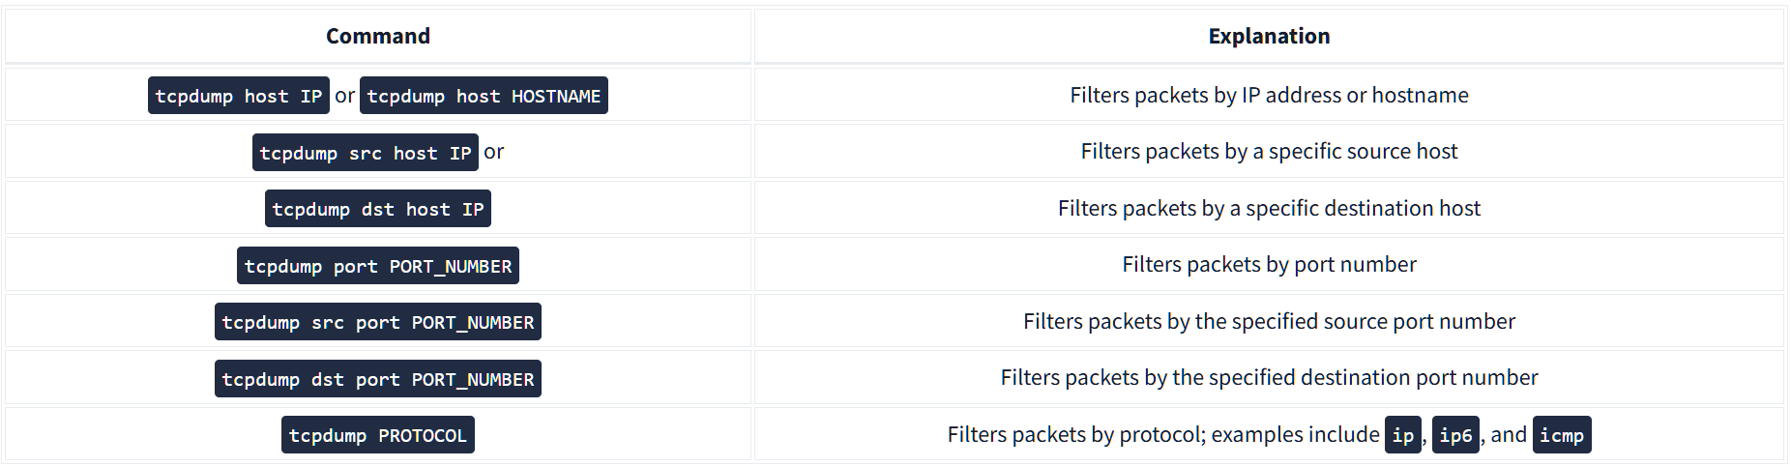Screen dimensions: 1791x467
Task: Click the 'IP address or hostname' explanation text
Action: [x=1354, y=95]
